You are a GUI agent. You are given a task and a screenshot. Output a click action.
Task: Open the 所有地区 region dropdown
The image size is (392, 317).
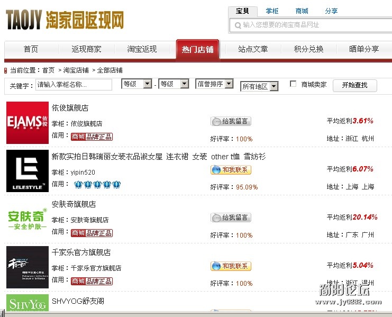point(259,86)
